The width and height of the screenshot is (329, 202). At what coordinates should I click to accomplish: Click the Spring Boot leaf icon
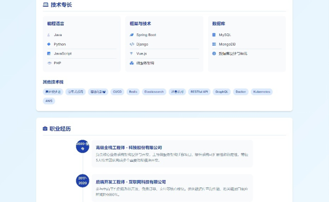(131, 35)
